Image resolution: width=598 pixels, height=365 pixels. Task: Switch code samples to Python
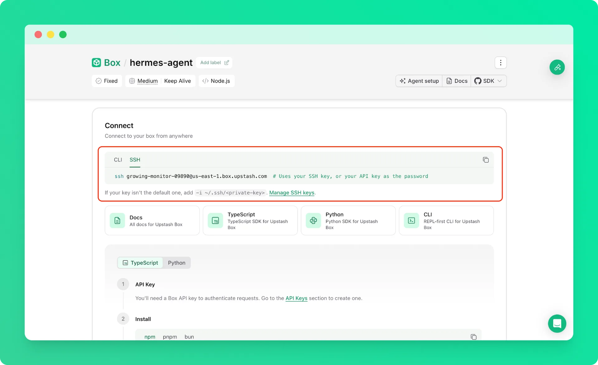(x=177, y=263)
